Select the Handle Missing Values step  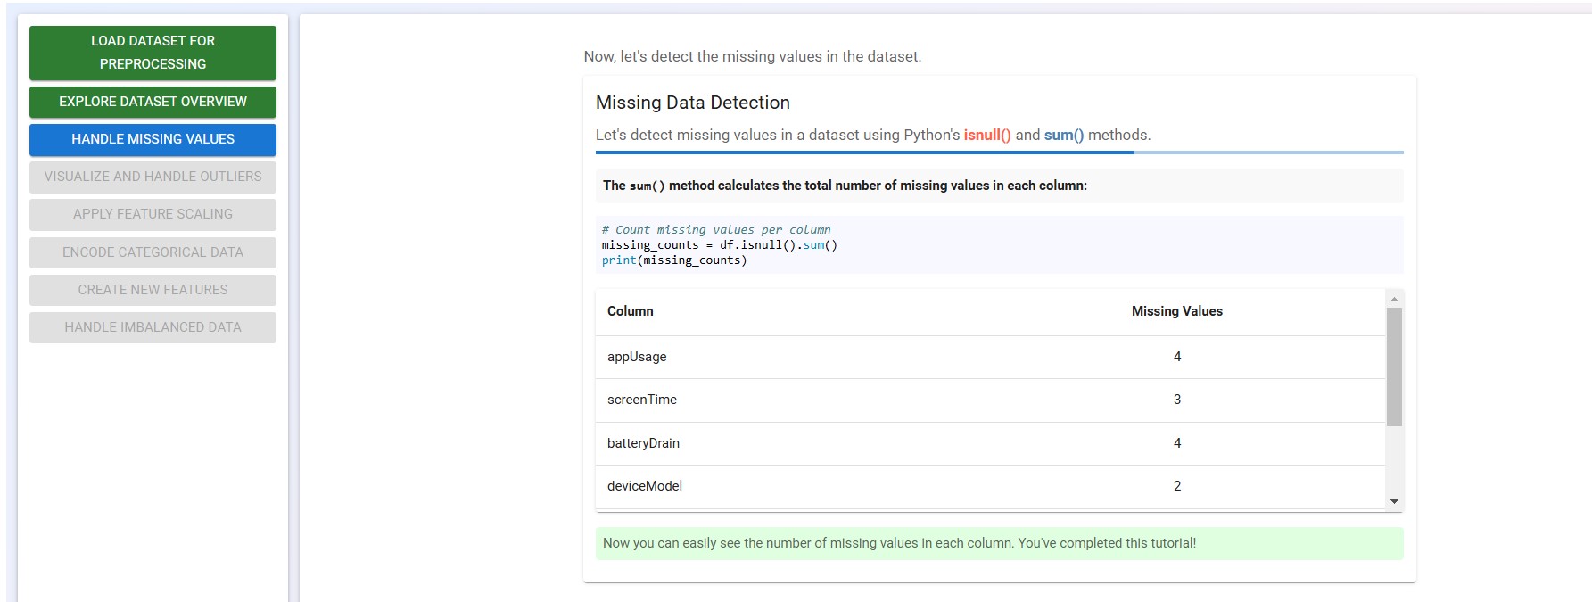pyautogui.click(x=153, y=139)
